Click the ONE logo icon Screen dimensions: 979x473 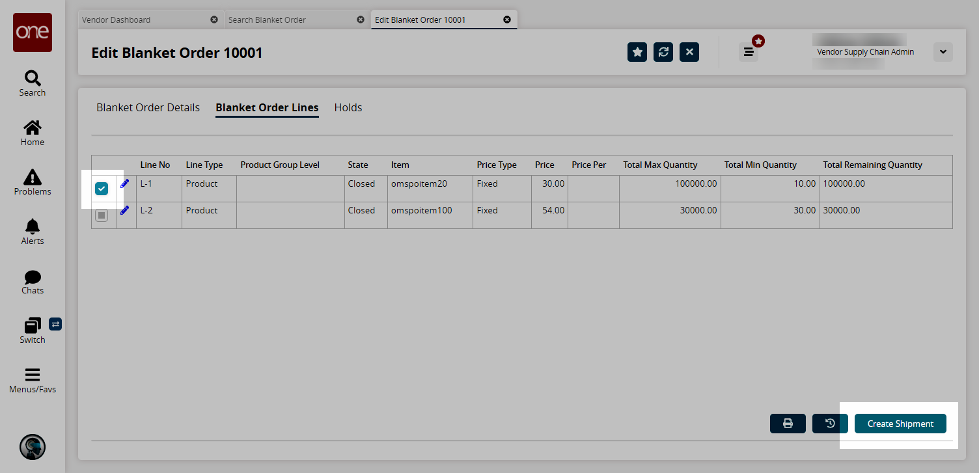[x=33, y=33]
